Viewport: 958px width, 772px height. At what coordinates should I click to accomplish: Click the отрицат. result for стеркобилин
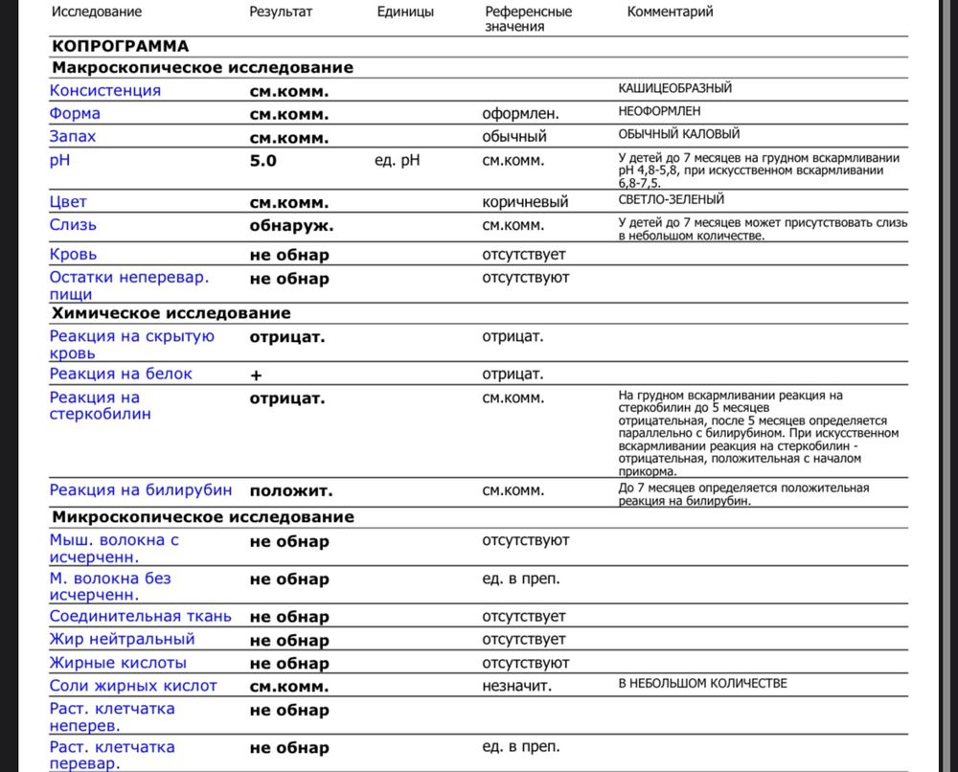(287, 398)
